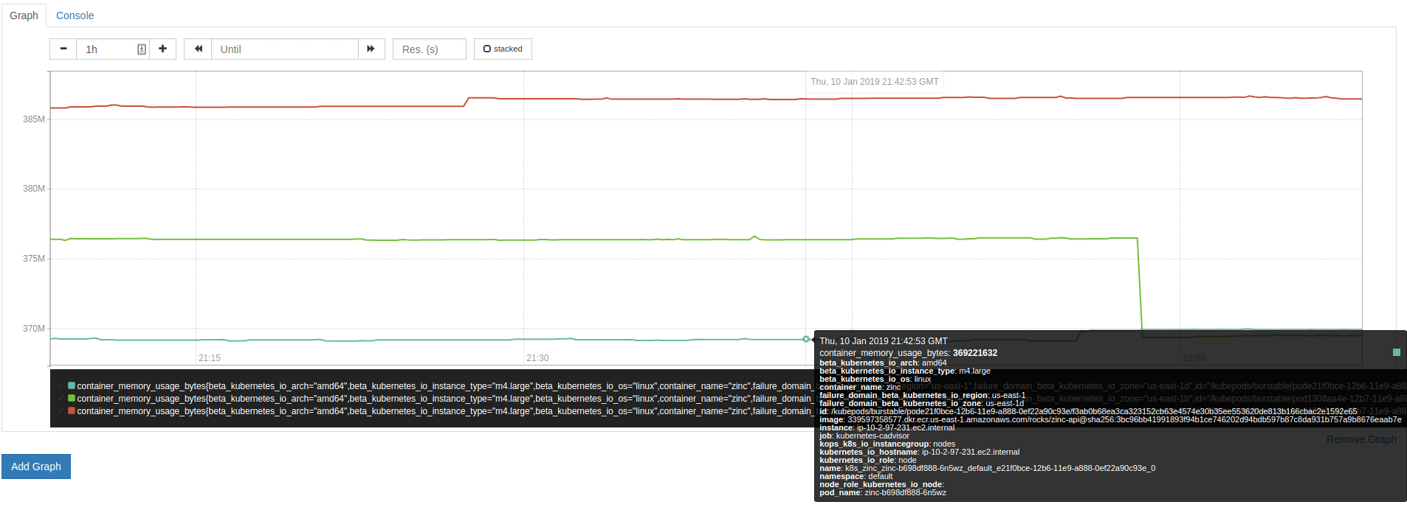Switch to the Console tab

(75, 15)
